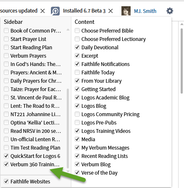Uncheck Daily Devotional content
Image resolution: width=184 pixels, height=188 pixels.
(77, 47)
